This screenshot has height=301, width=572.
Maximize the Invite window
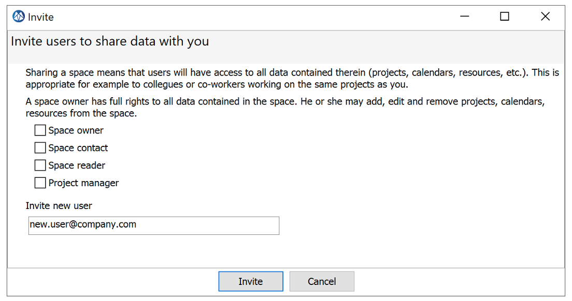505,17
